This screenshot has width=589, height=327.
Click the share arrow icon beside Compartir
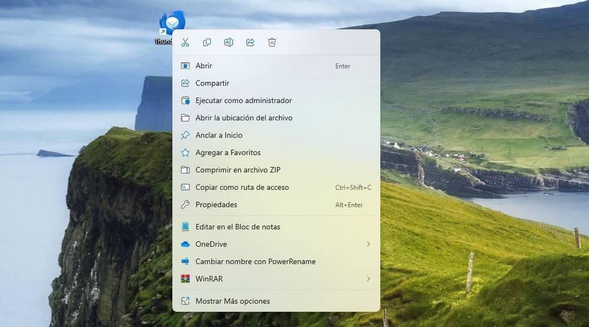pos(185,83)
